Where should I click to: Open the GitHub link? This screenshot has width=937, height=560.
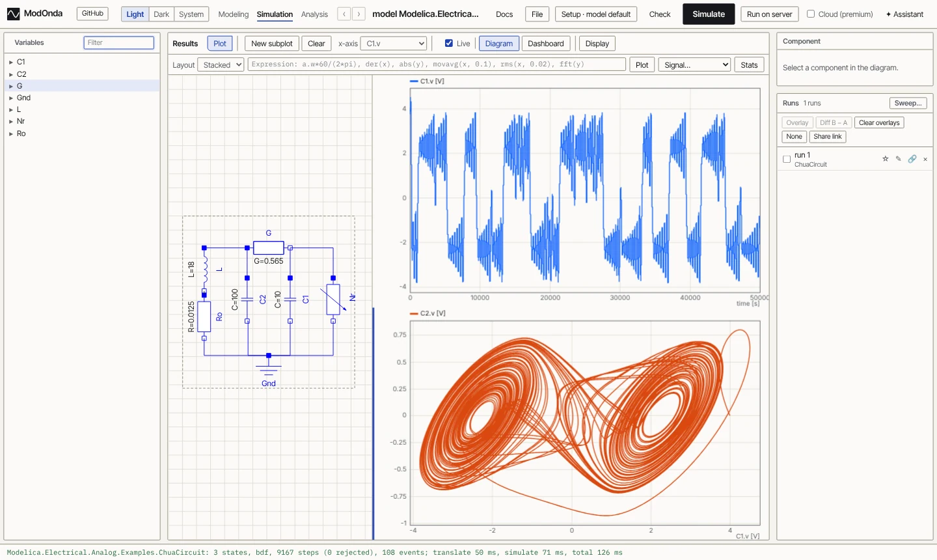tap(92, 13)
